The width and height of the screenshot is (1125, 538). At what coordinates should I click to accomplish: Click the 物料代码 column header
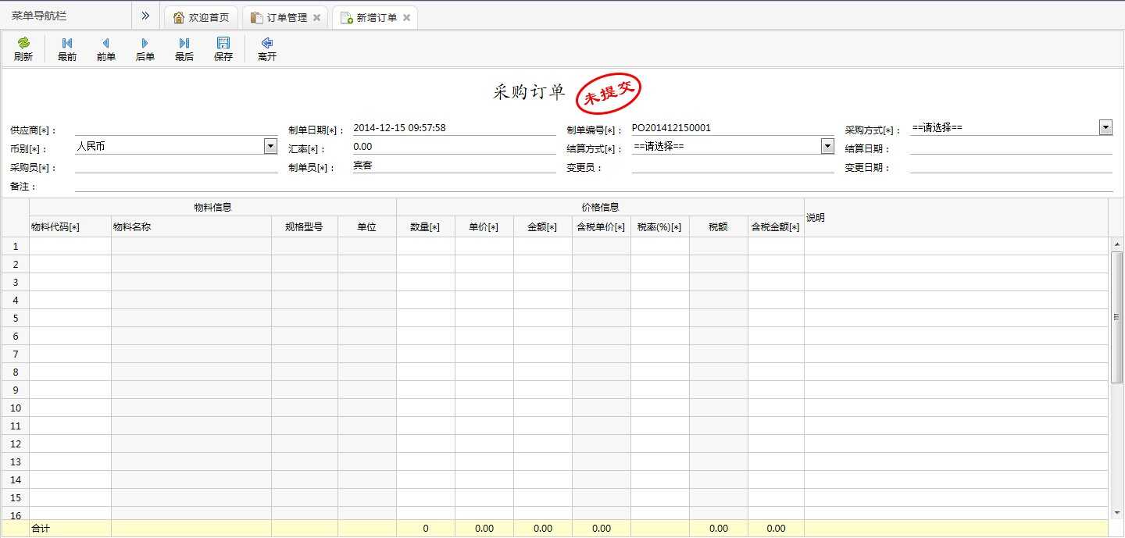click(70, 226)
